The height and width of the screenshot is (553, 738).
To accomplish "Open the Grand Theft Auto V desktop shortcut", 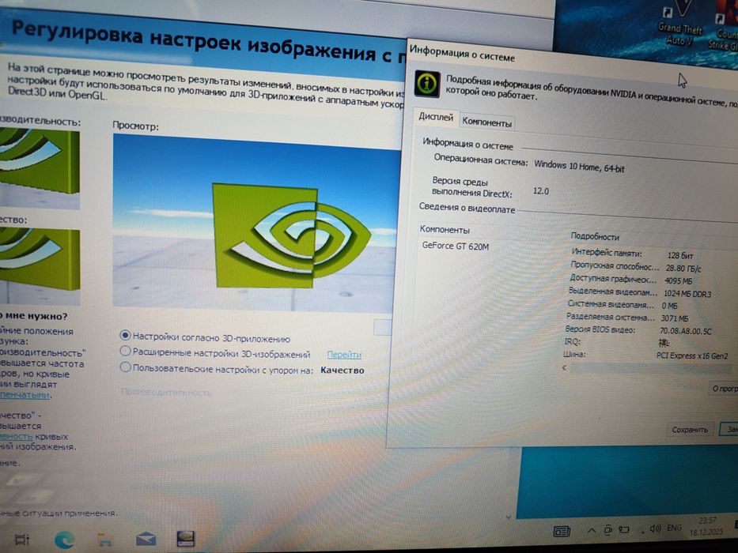I will click(679, 24).
